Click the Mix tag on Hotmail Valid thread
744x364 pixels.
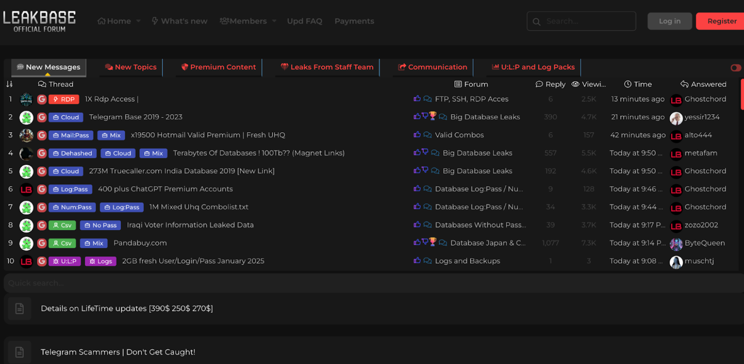111,135
